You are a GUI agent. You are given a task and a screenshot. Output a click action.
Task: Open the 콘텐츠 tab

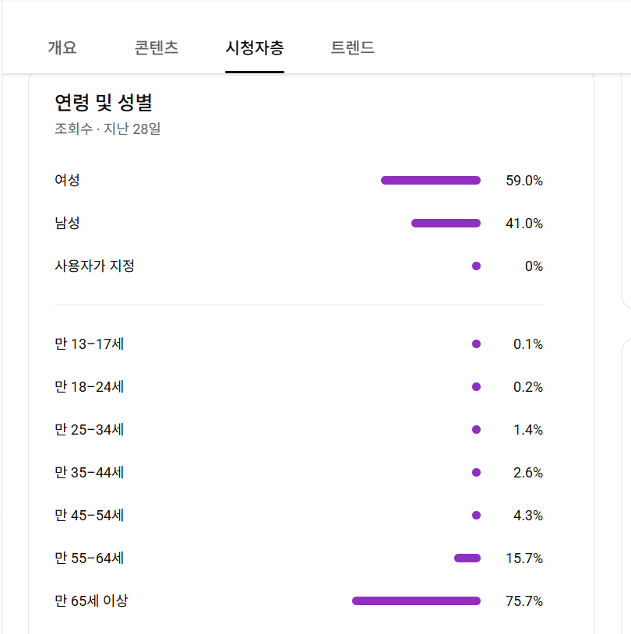point(157,48)
